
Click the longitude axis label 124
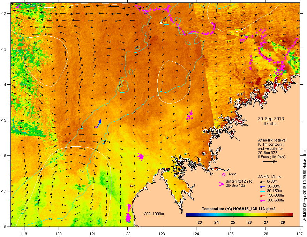click(196, 234)
